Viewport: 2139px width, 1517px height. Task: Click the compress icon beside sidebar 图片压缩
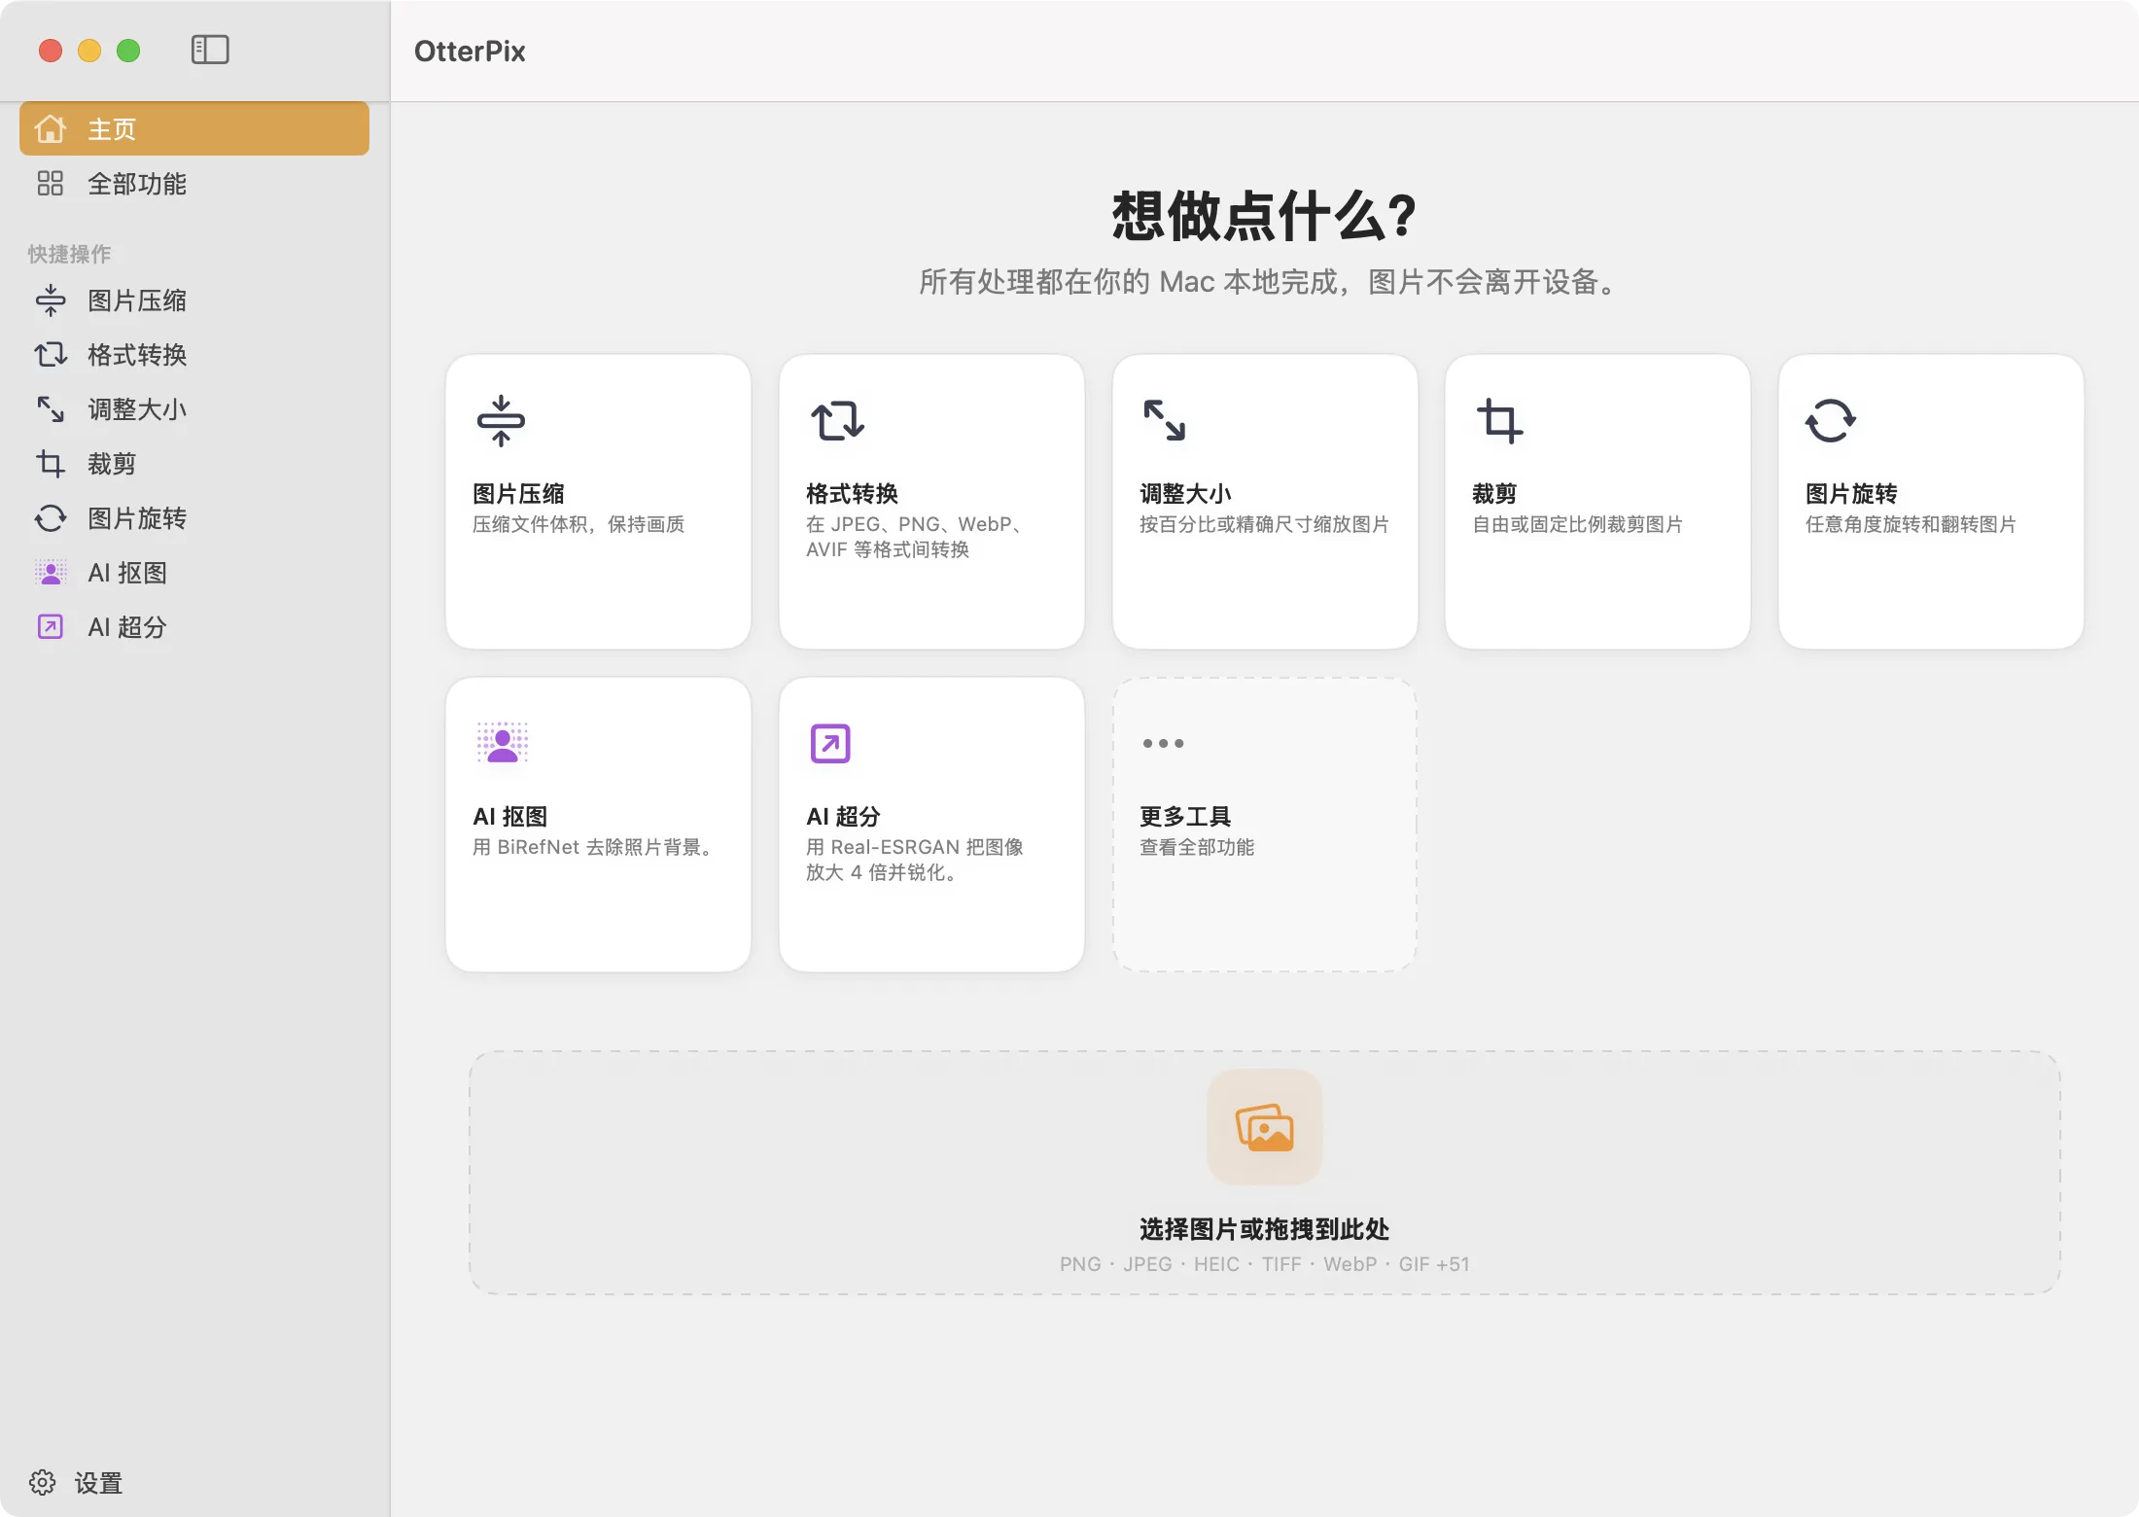(x=51, y=300)
